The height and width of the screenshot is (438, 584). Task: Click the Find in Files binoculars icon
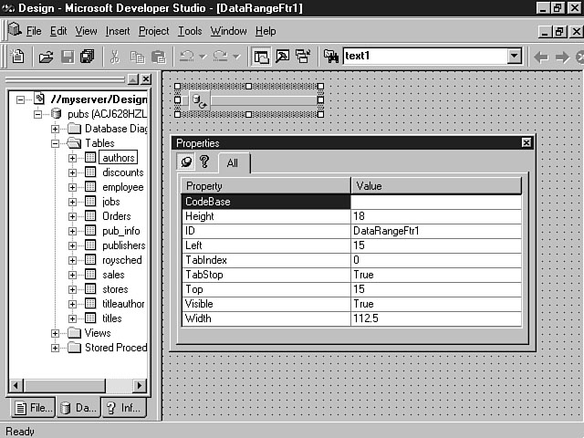coord(331,57)
